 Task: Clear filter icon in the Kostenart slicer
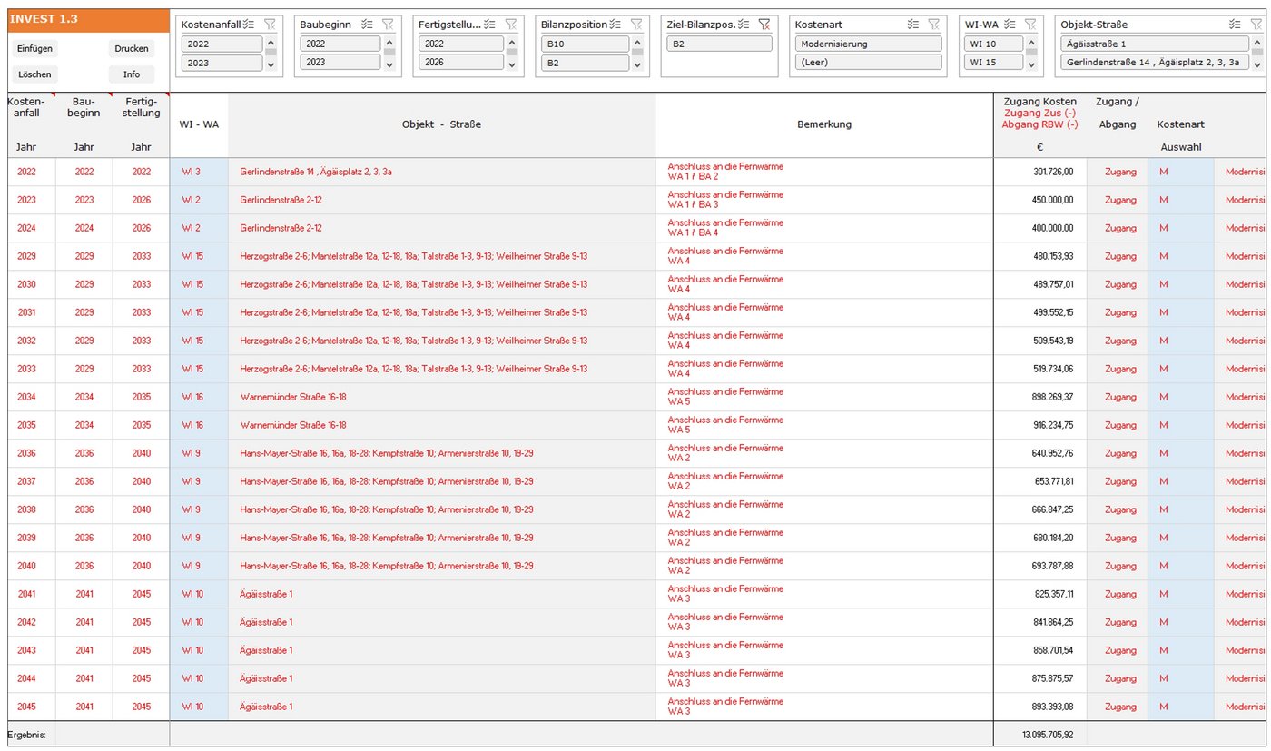(x=932, y=25)
